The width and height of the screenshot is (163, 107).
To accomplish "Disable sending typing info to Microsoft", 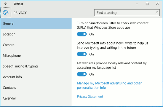I will (x=82, y=54).
